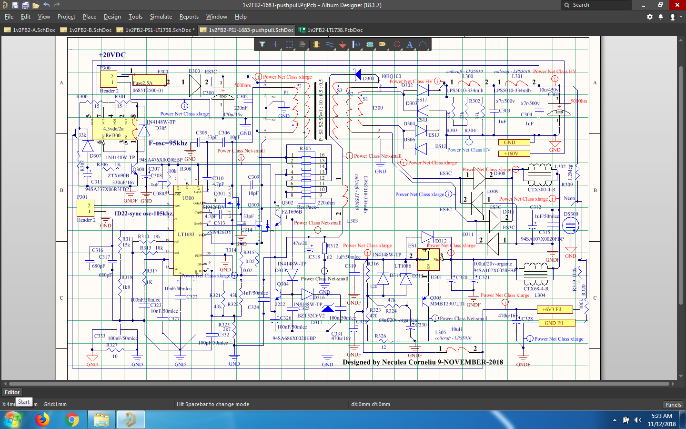The height and width of the screenshot is (429, 686).
Task: Open the user account icon
Action: 673,17
